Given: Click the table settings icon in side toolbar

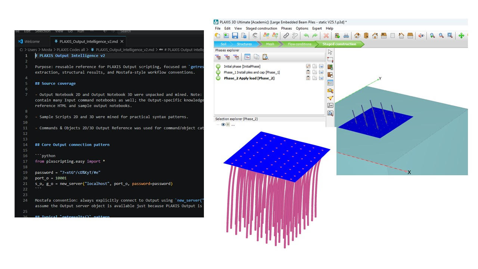Looking at the screenshot, I should [330, 83].
